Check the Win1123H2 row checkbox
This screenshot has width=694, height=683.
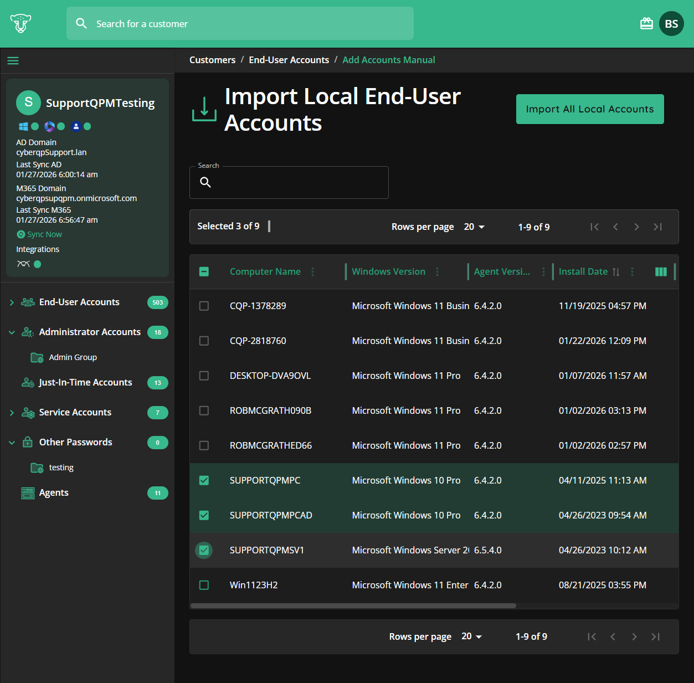coord(204,585)
